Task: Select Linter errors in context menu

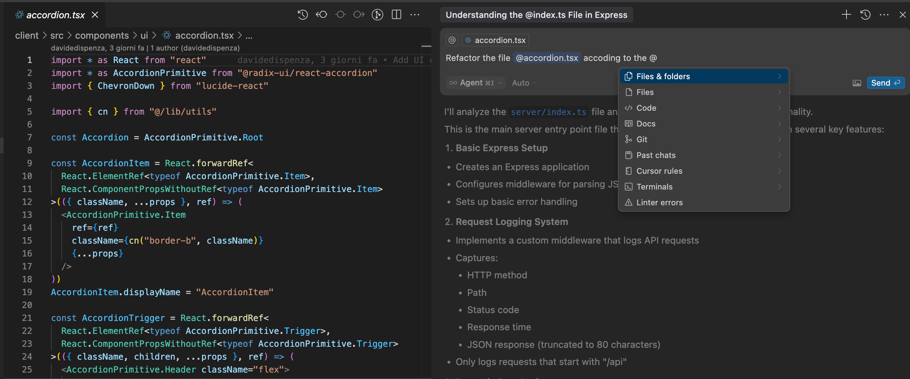Action: pos(704,202)
